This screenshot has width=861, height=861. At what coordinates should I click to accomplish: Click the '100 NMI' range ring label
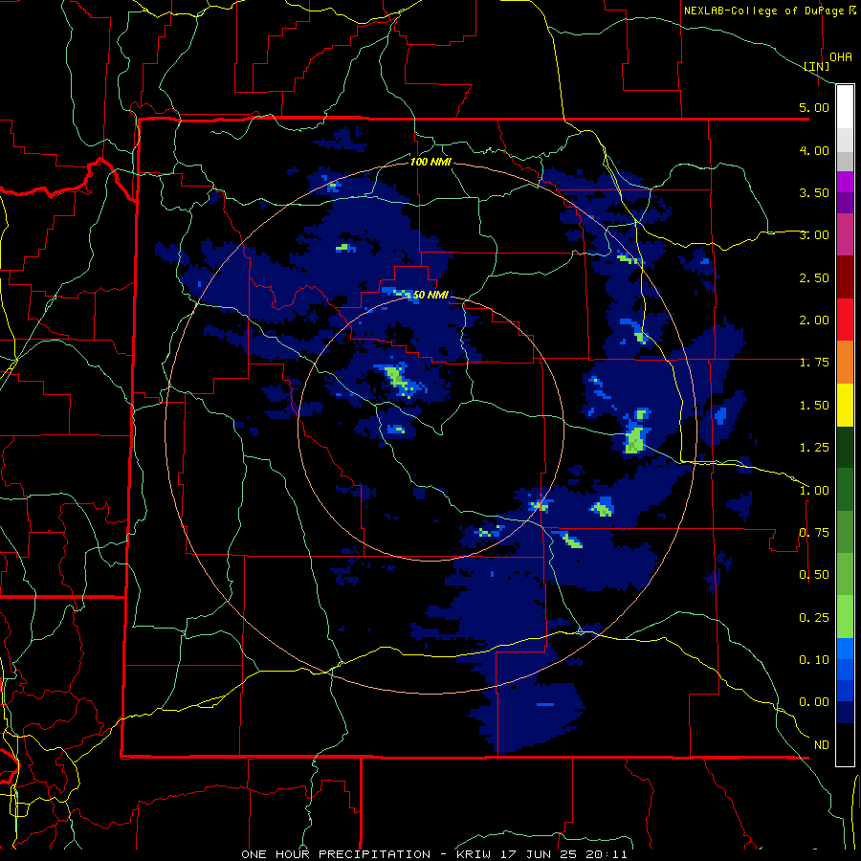431,162
